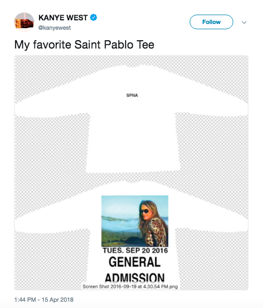Open the Kanye West profile avatar
This screenshot has height=308, width=263.
pyautogui.click(x=24, y=22)
